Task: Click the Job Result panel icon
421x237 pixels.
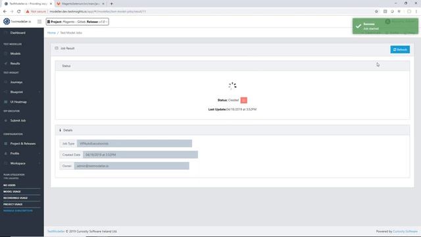Action: (x=57, y=48)
